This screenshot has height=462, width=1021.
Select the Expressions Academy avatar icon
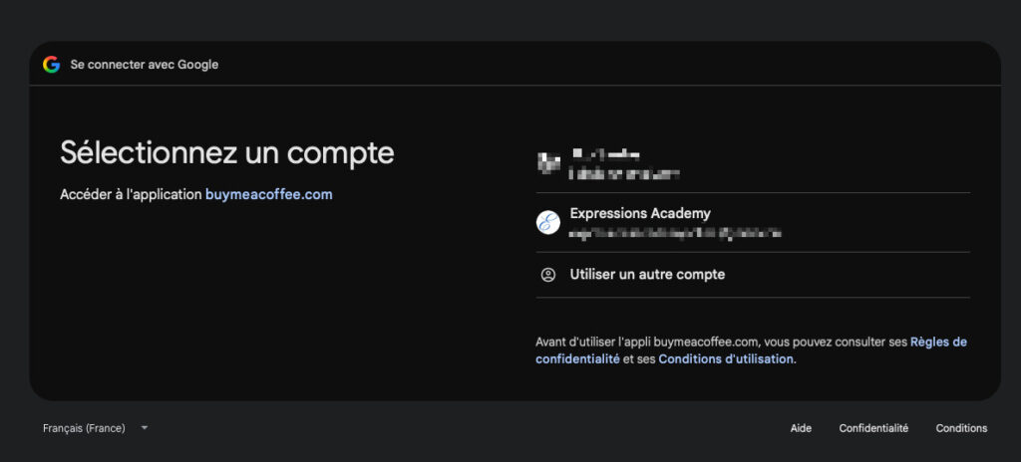tap(548, 223)
